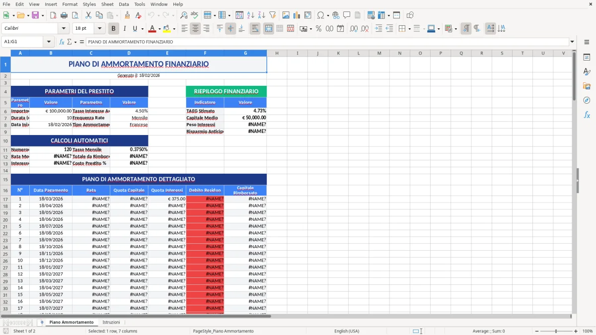Toggle bold formatting
Viewport: 596px width, 335px height.
(x=113, y=28)
